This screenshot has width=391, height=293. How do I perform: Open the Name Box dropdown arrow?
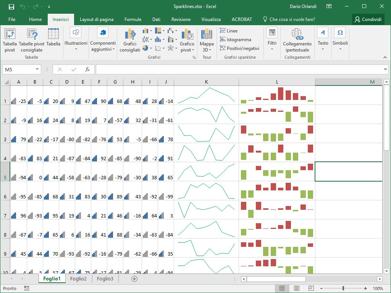click(x=37, y=69)
